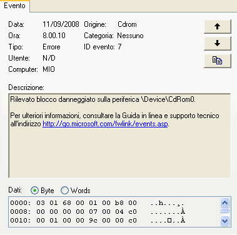Click the 'Rilevato blocco danneggiato' message line
This screenshot has height=235, width=237.
pyautogui.click(x=103, y=99)
